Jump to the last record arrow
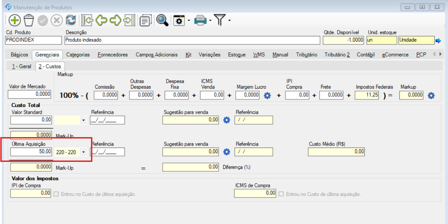The width and height of the screenshot is (448, 224). (x=129, y=21)
